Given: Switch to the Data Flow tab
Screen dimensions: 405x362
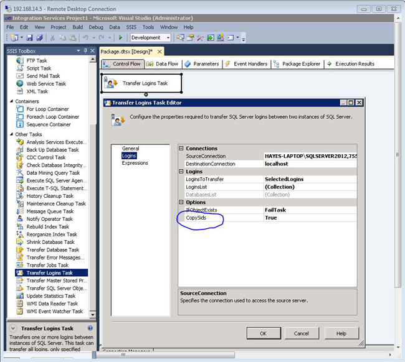Looking at the screenshot, I should pyautogui.click(x=163, y=64).
